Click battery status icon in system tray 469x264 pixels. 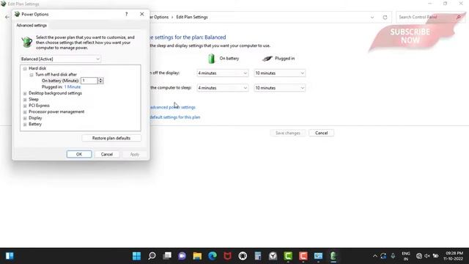435,256
